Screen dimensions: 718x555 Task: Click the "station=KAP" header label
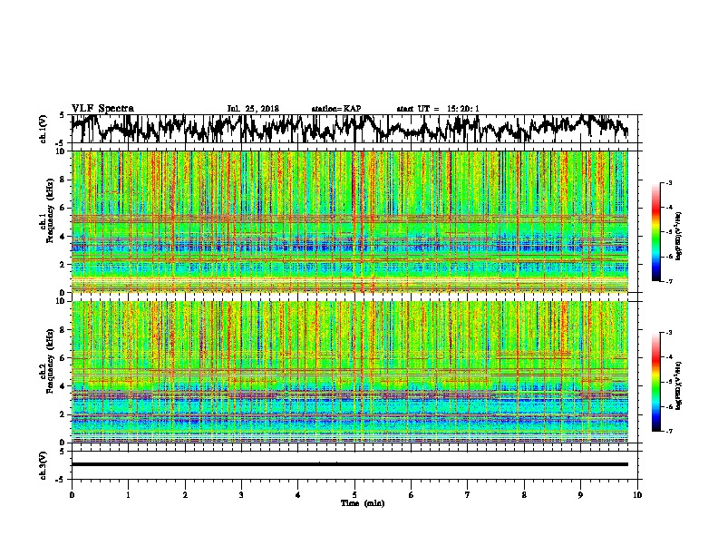(336, 109)
